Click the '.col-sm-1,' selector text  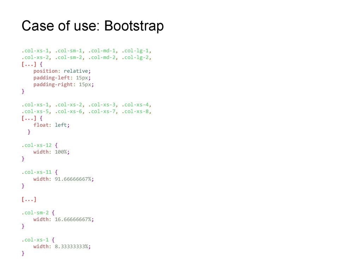(70, 51)
